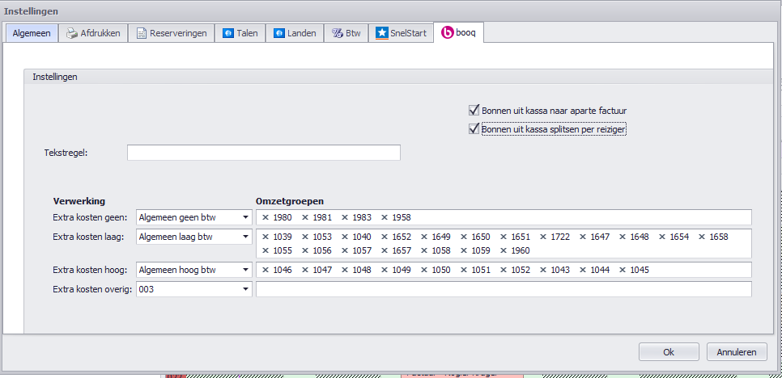The height and width of the screenshot is (378, 782).
Task: Remove omzetgroep 1654 tag
Action: [663, 237]
